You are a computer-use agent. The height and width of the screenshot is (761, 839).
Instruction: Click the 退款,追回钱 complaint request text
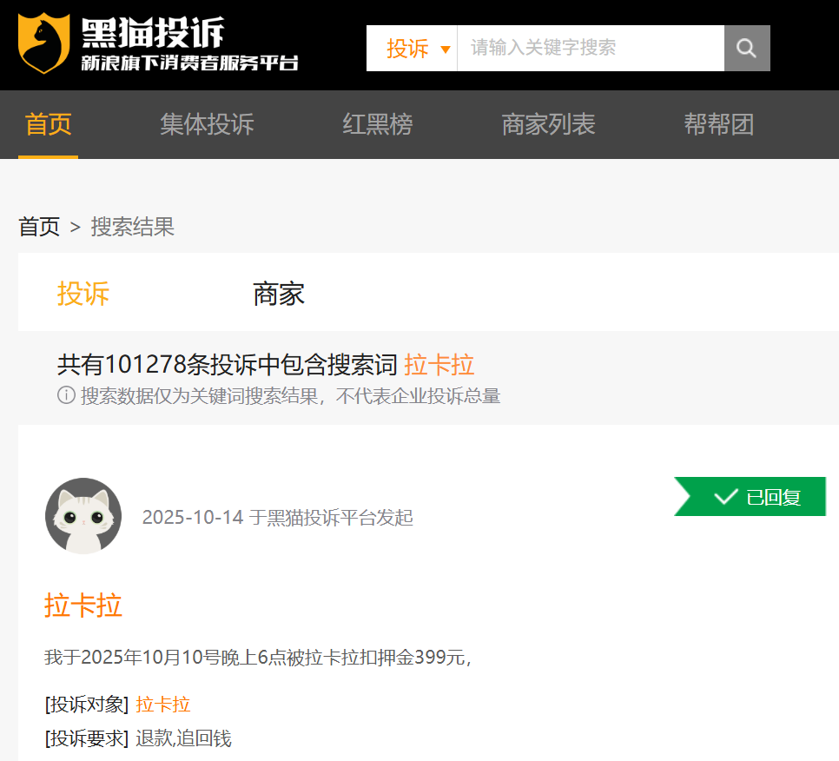(183, 738)
